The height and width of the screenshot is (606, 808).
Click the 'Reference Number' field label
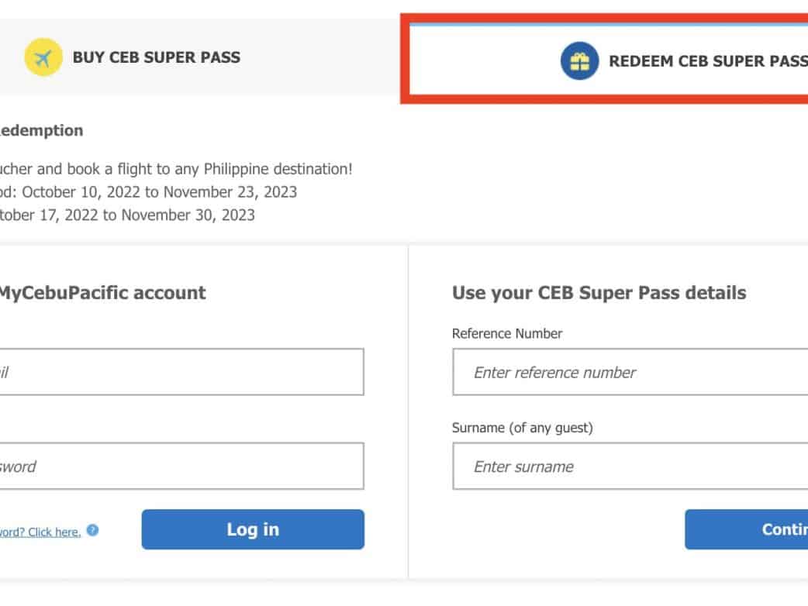pos(507,334)
